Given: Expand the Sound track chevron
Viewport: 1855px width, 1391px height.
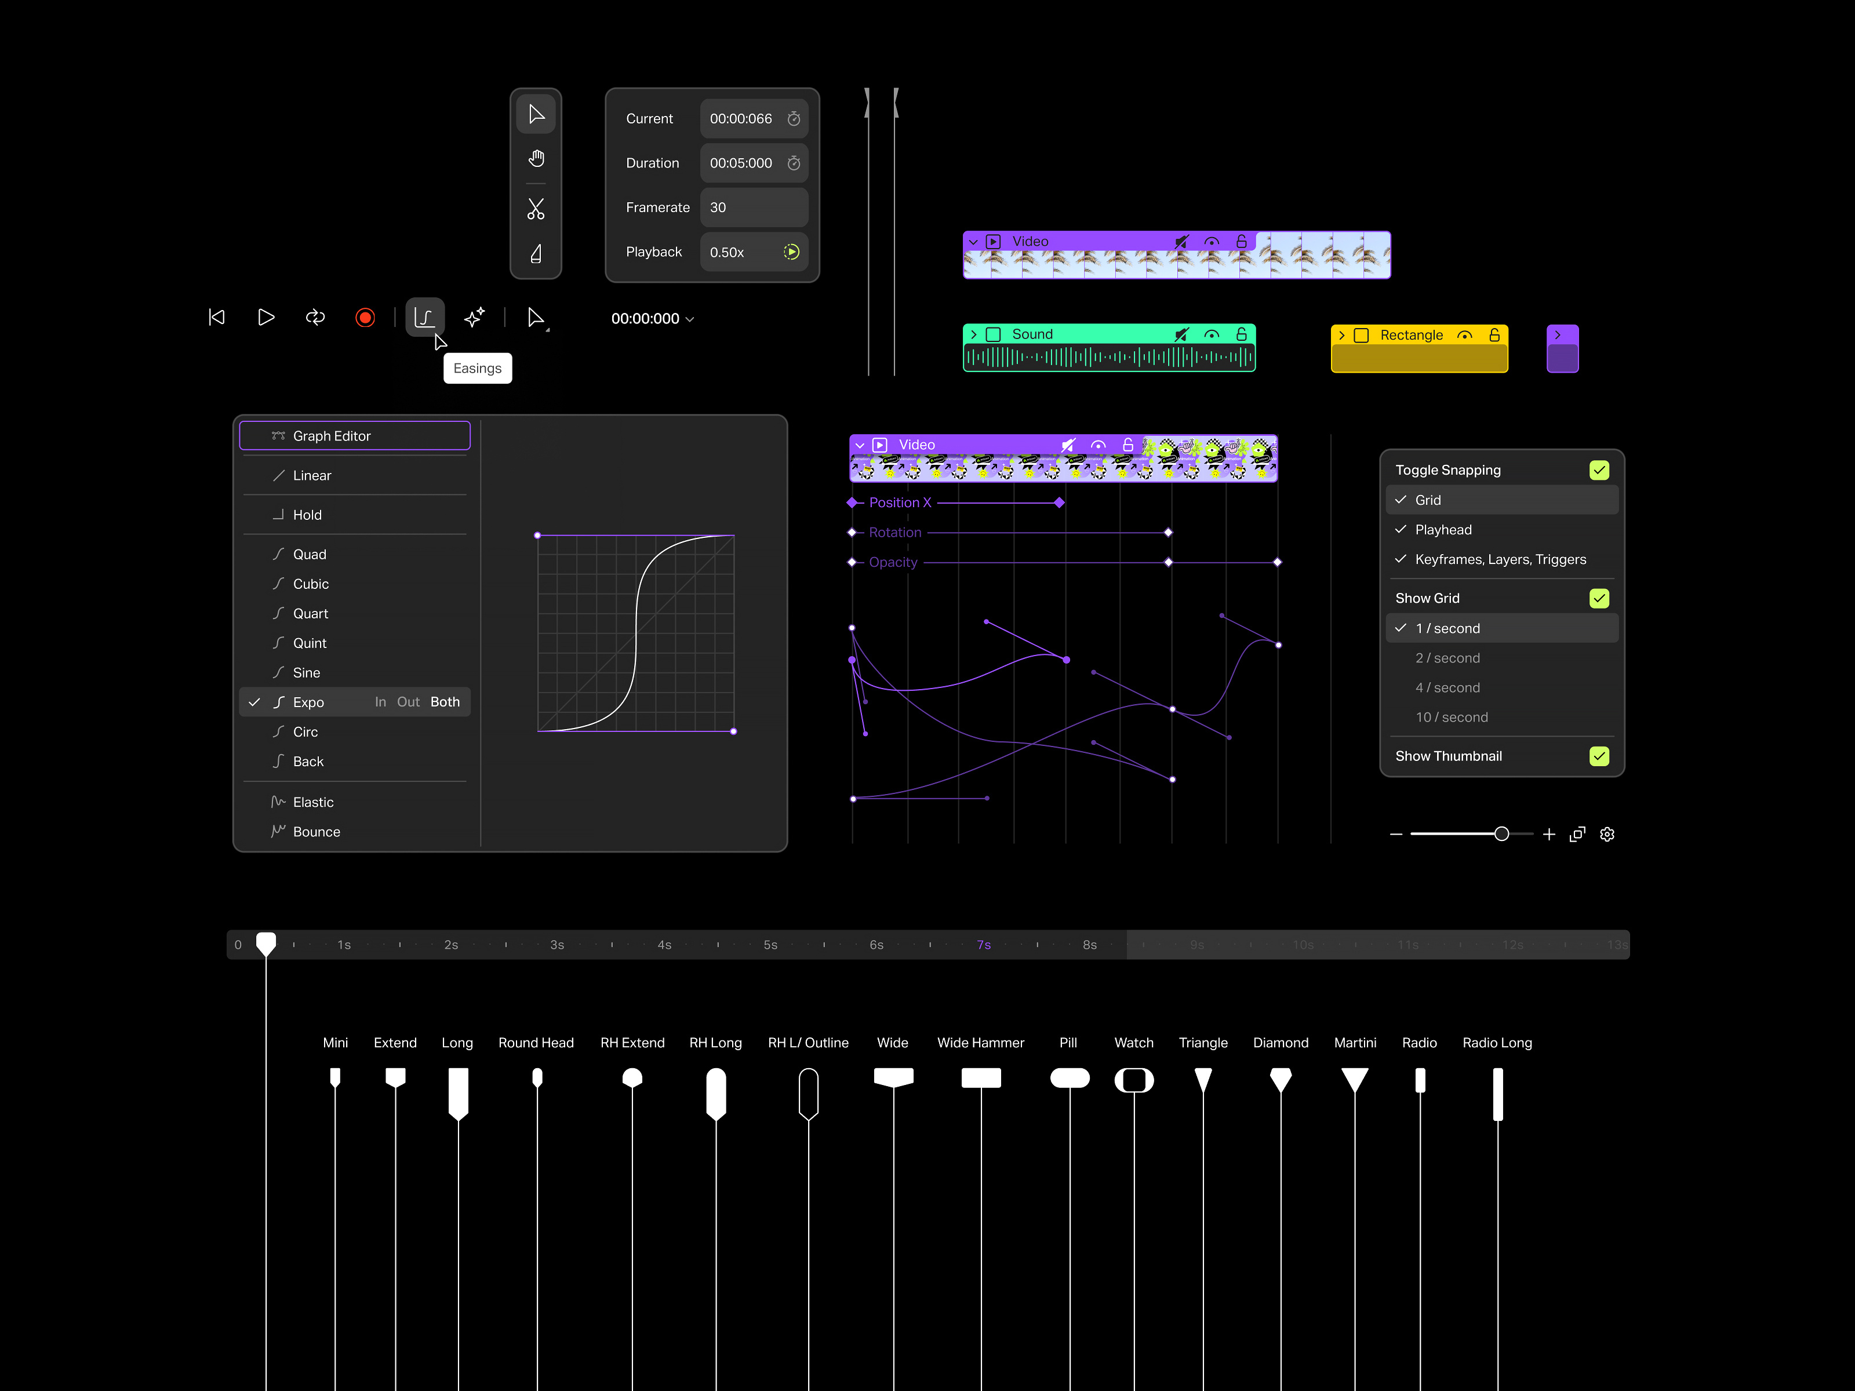Looking at the screenshot, I should (974, 334).
